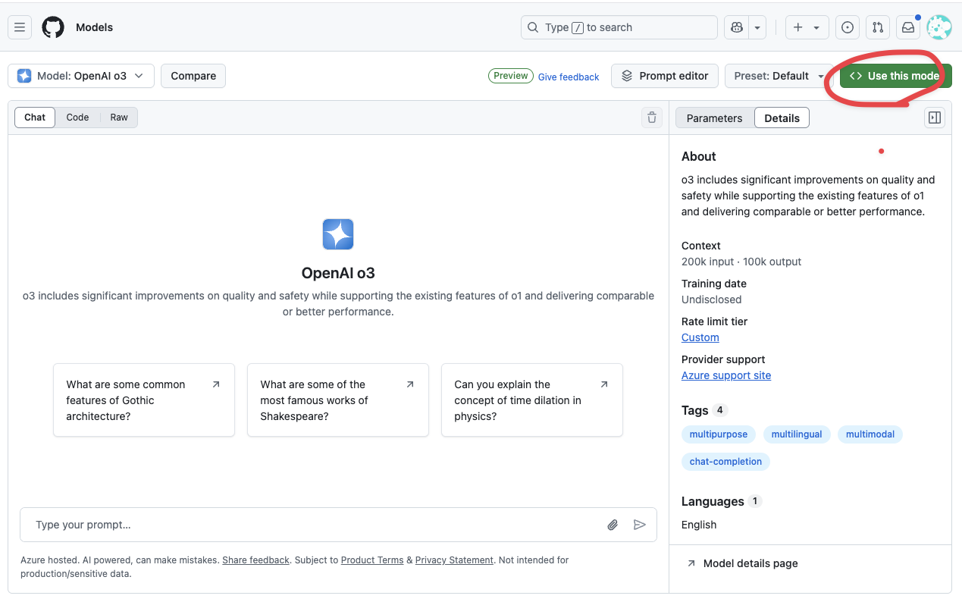
Task: Focus the Type / to search field
Action: (619, 27)
